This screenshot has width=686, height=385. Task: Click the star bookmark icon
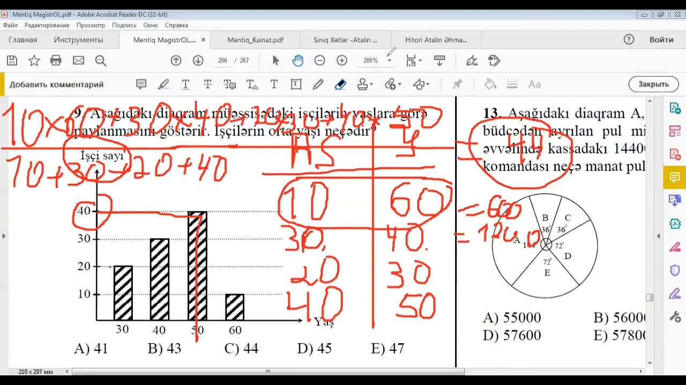(34, 60)
